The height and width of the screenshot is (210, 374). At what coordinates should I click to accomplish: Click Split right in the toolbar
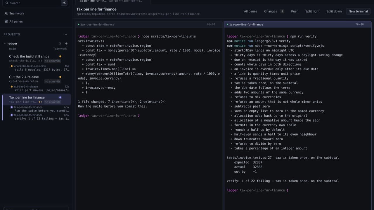(x=312, y=11)
